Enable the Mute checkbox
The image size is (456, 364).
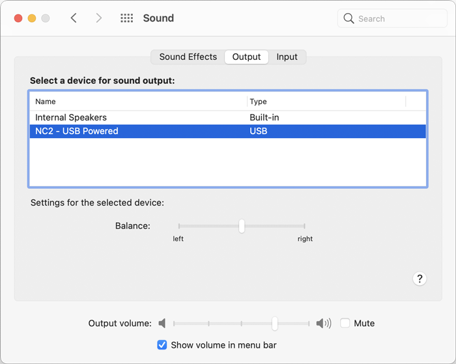(345, 323)
